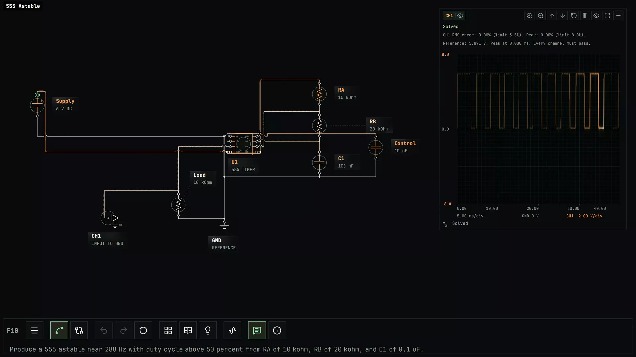Click the CH1 2.00 V/div readout
This screenshot has height=357, width=636.
coord(584,216)
